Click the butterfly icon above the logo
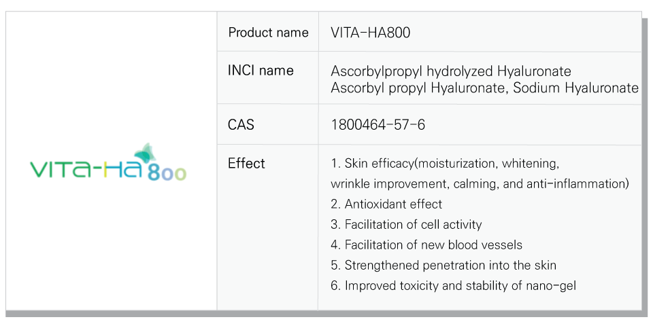Viewport: 653px width, 328px height. (x=146, y=153)
